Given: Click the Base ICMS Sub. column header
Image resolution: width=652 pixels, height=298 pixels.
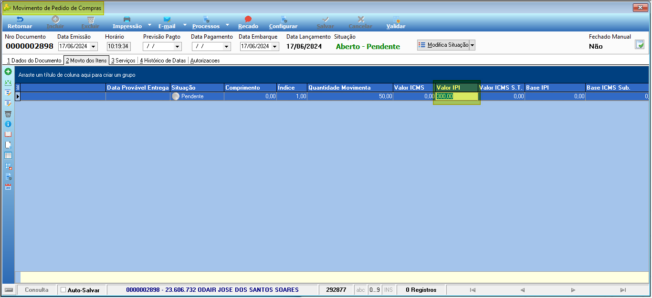Looking at the screenshot, I should pyautogui.click(x=617, y=88).
